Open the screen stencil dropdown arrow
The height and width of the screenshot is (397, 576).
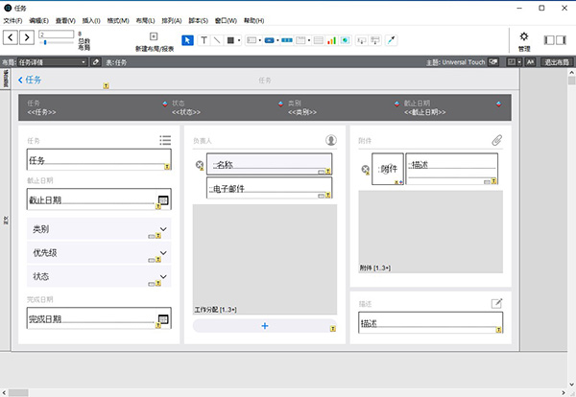519,62
